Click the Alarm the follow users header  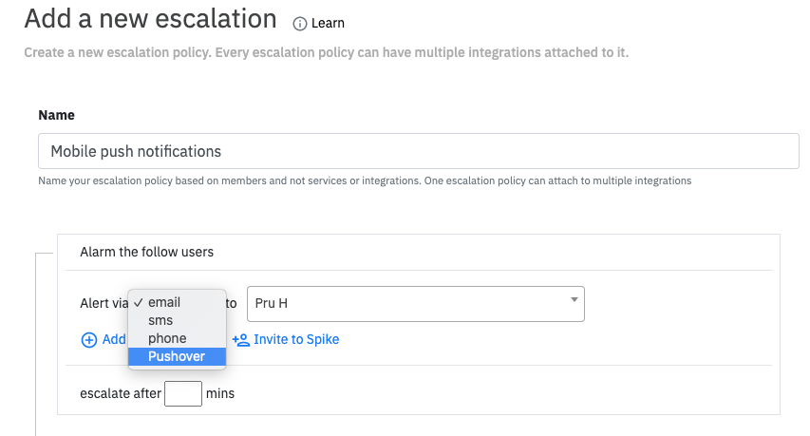click(x=146, y=252)
